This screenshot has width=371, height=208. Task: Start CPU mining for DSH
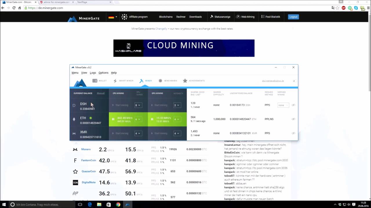click(x=120, y=105)
